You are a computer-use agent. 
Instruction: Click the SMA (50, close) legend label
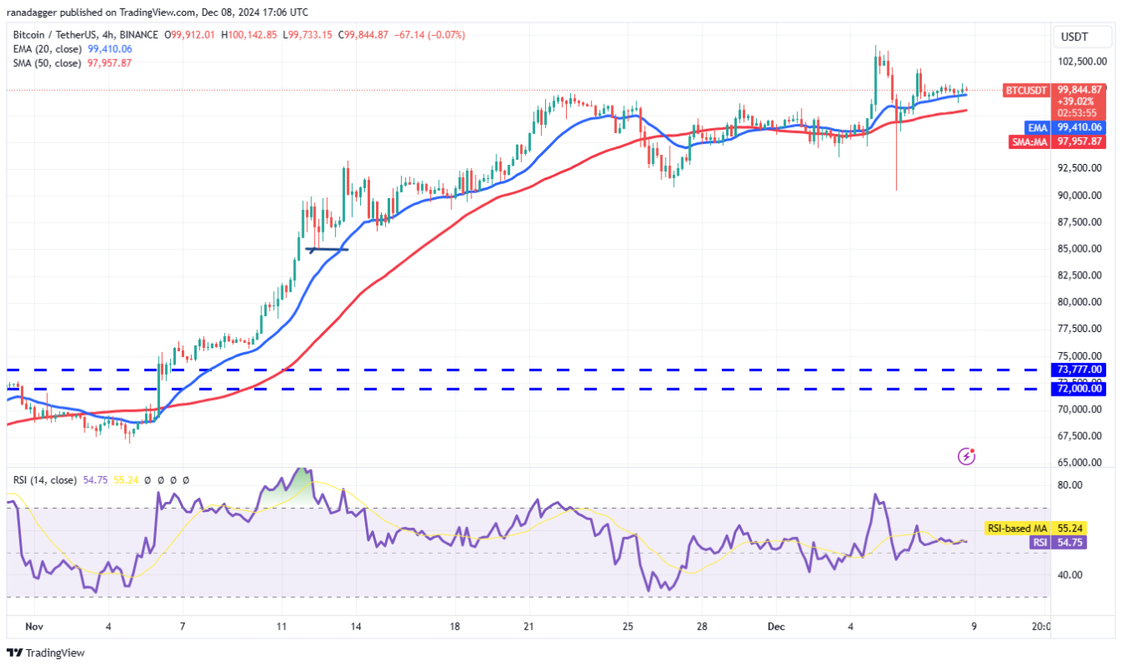point(47,63)
